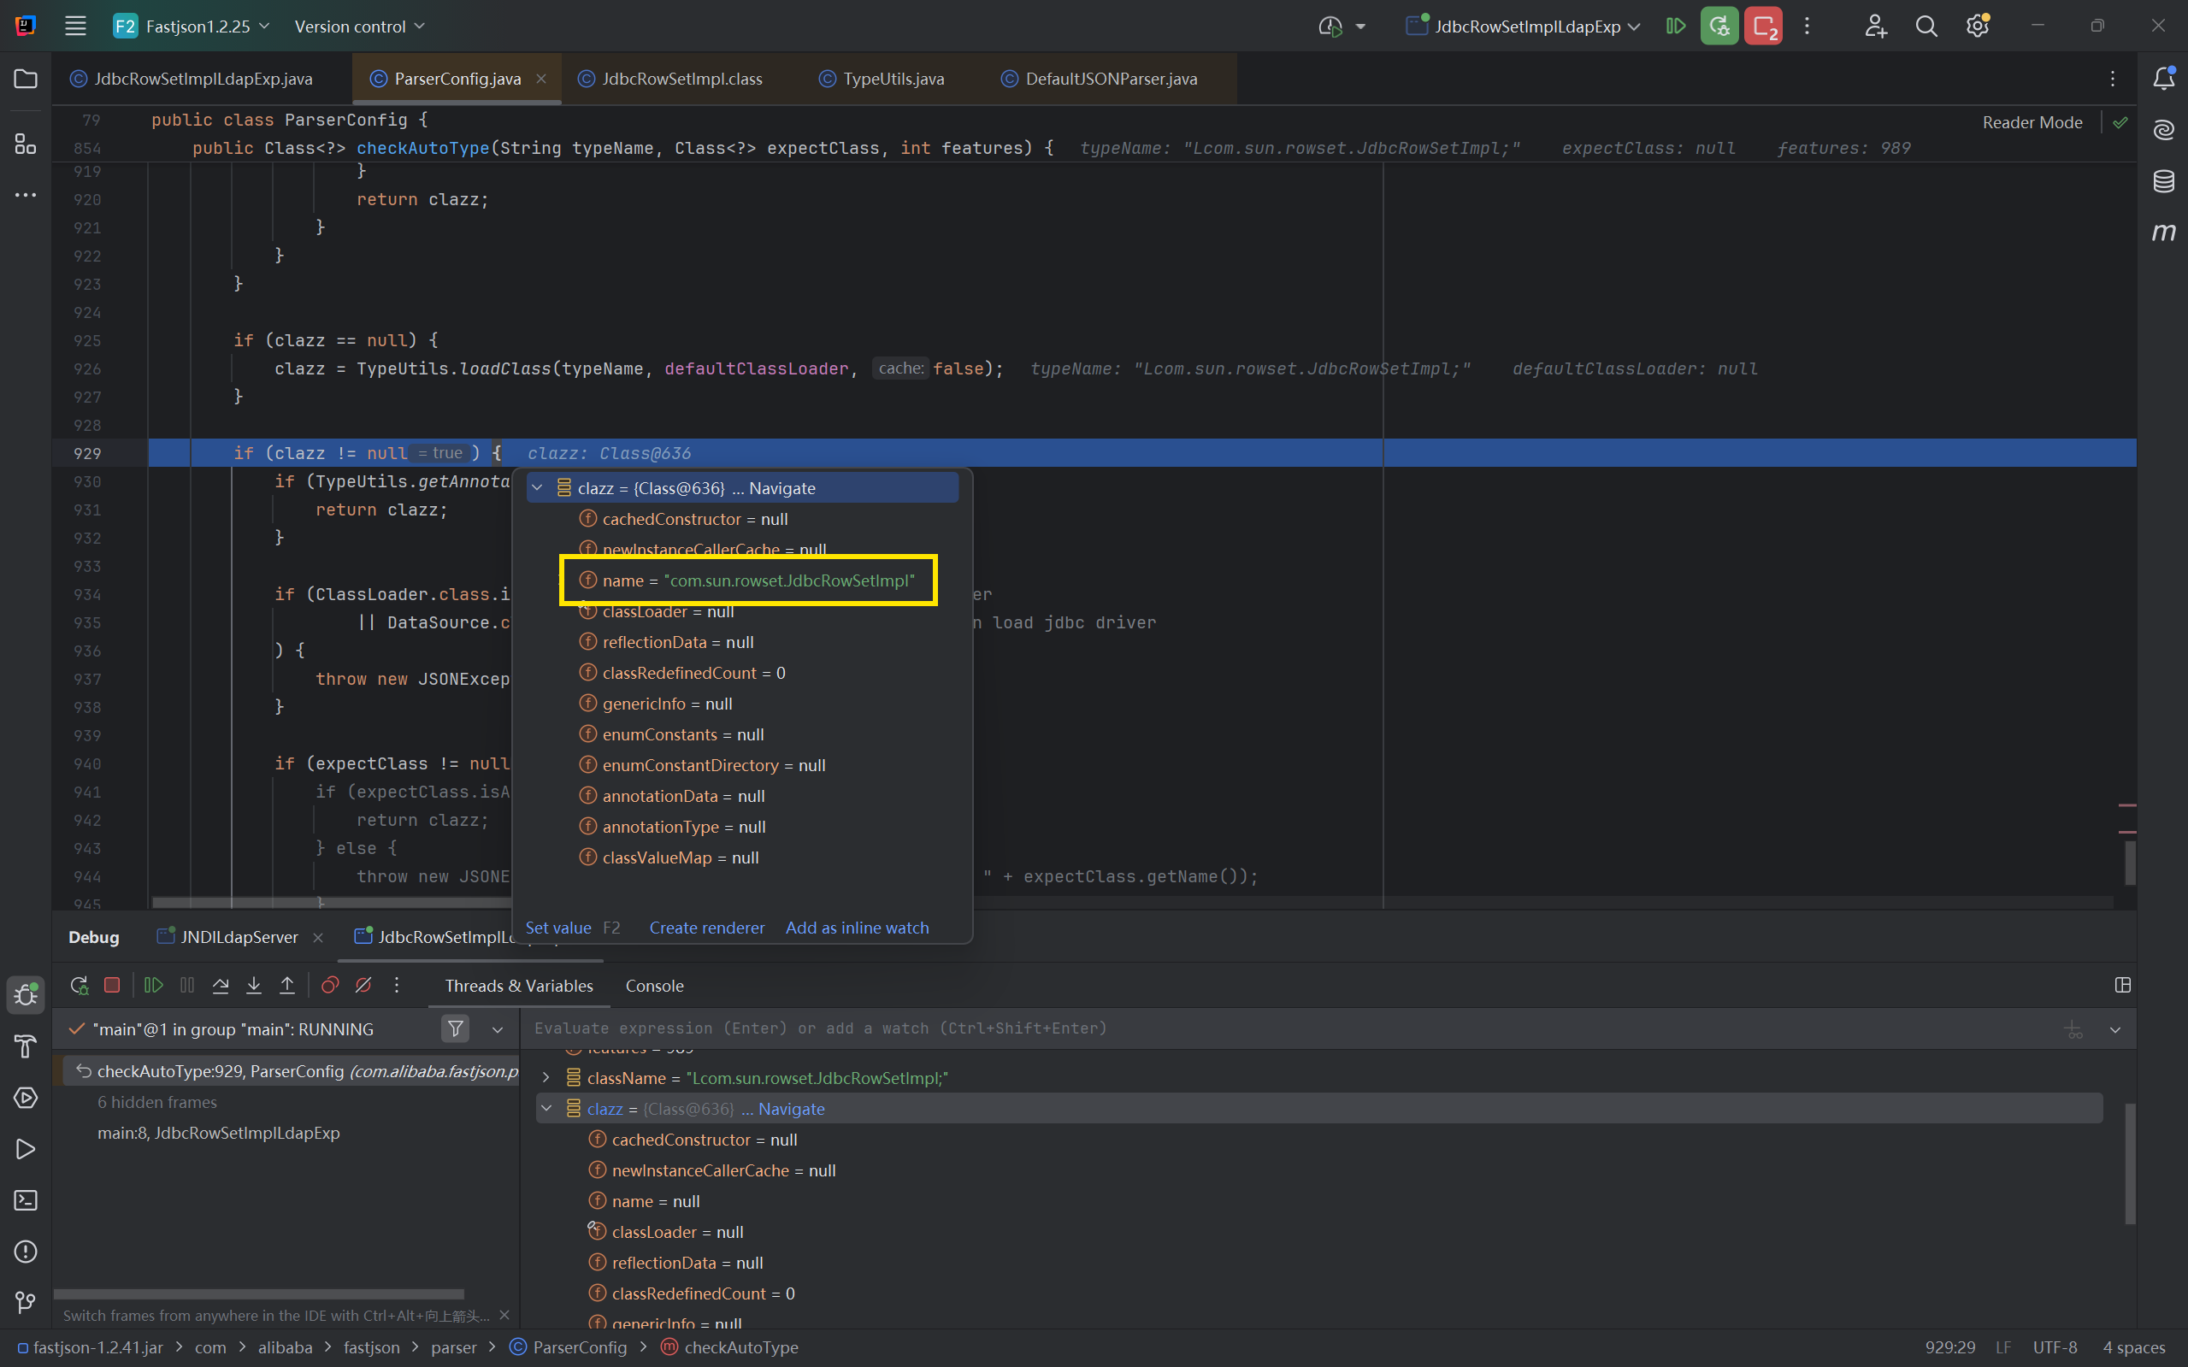Step over in debug toolbar
Screen dimensions: 2188x1367
[x=221, y=986]
